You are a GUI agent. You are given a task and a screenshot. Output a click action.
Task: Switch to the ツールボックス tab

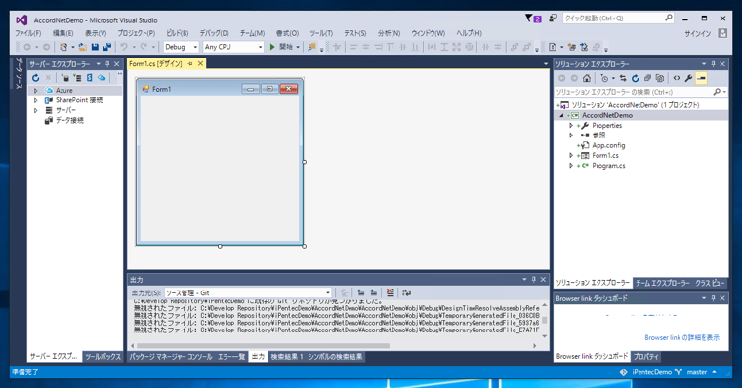click(x=103, y=357)
